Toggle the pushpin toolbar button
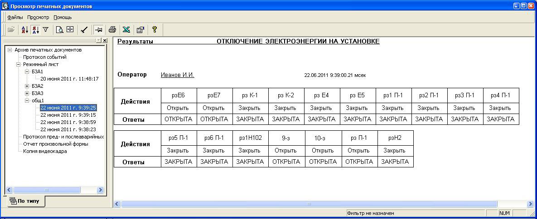This screenshot has height=219, width=537. coord(99,30)
